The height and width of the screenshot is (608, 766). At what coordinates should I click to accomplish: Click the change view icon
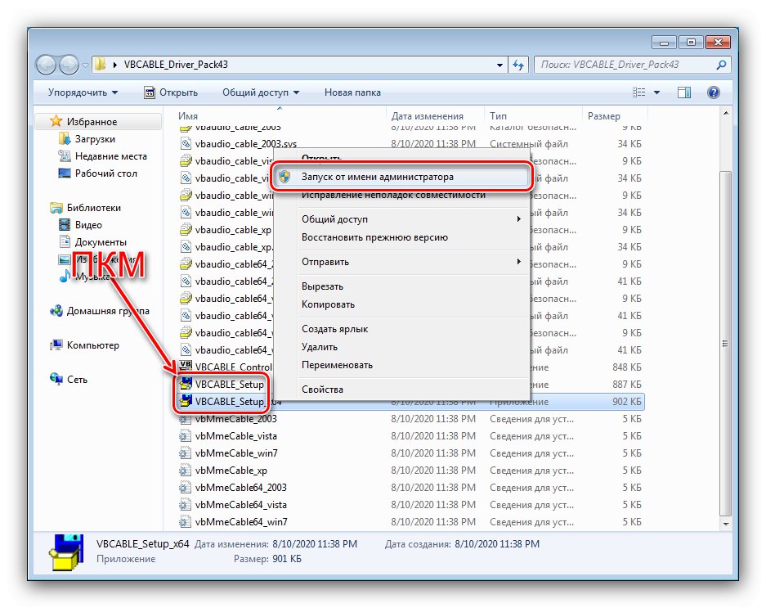(639, 92)
